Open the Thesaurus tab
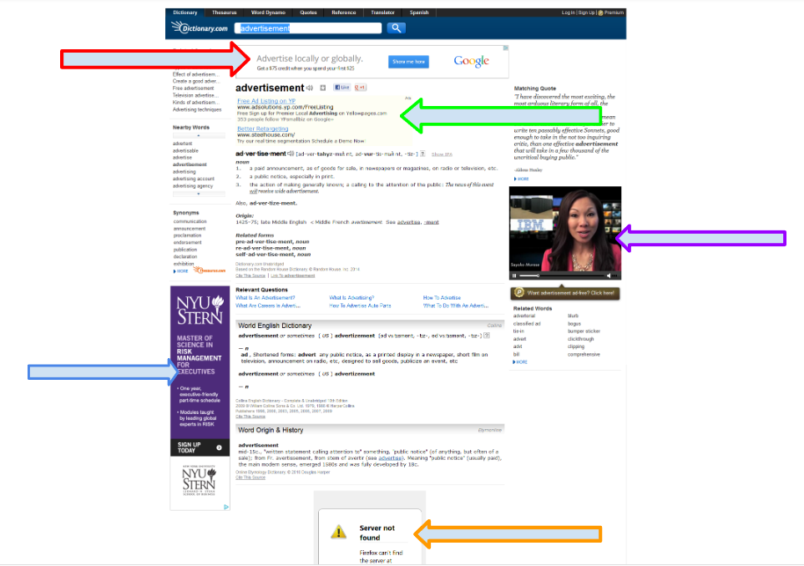The image size is (804, 566). 225,13
